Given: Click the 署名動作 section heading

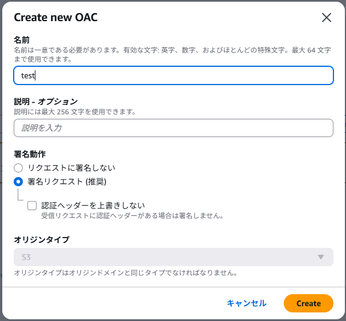Looking at the screenshot, I should click(x=30, y=154).
